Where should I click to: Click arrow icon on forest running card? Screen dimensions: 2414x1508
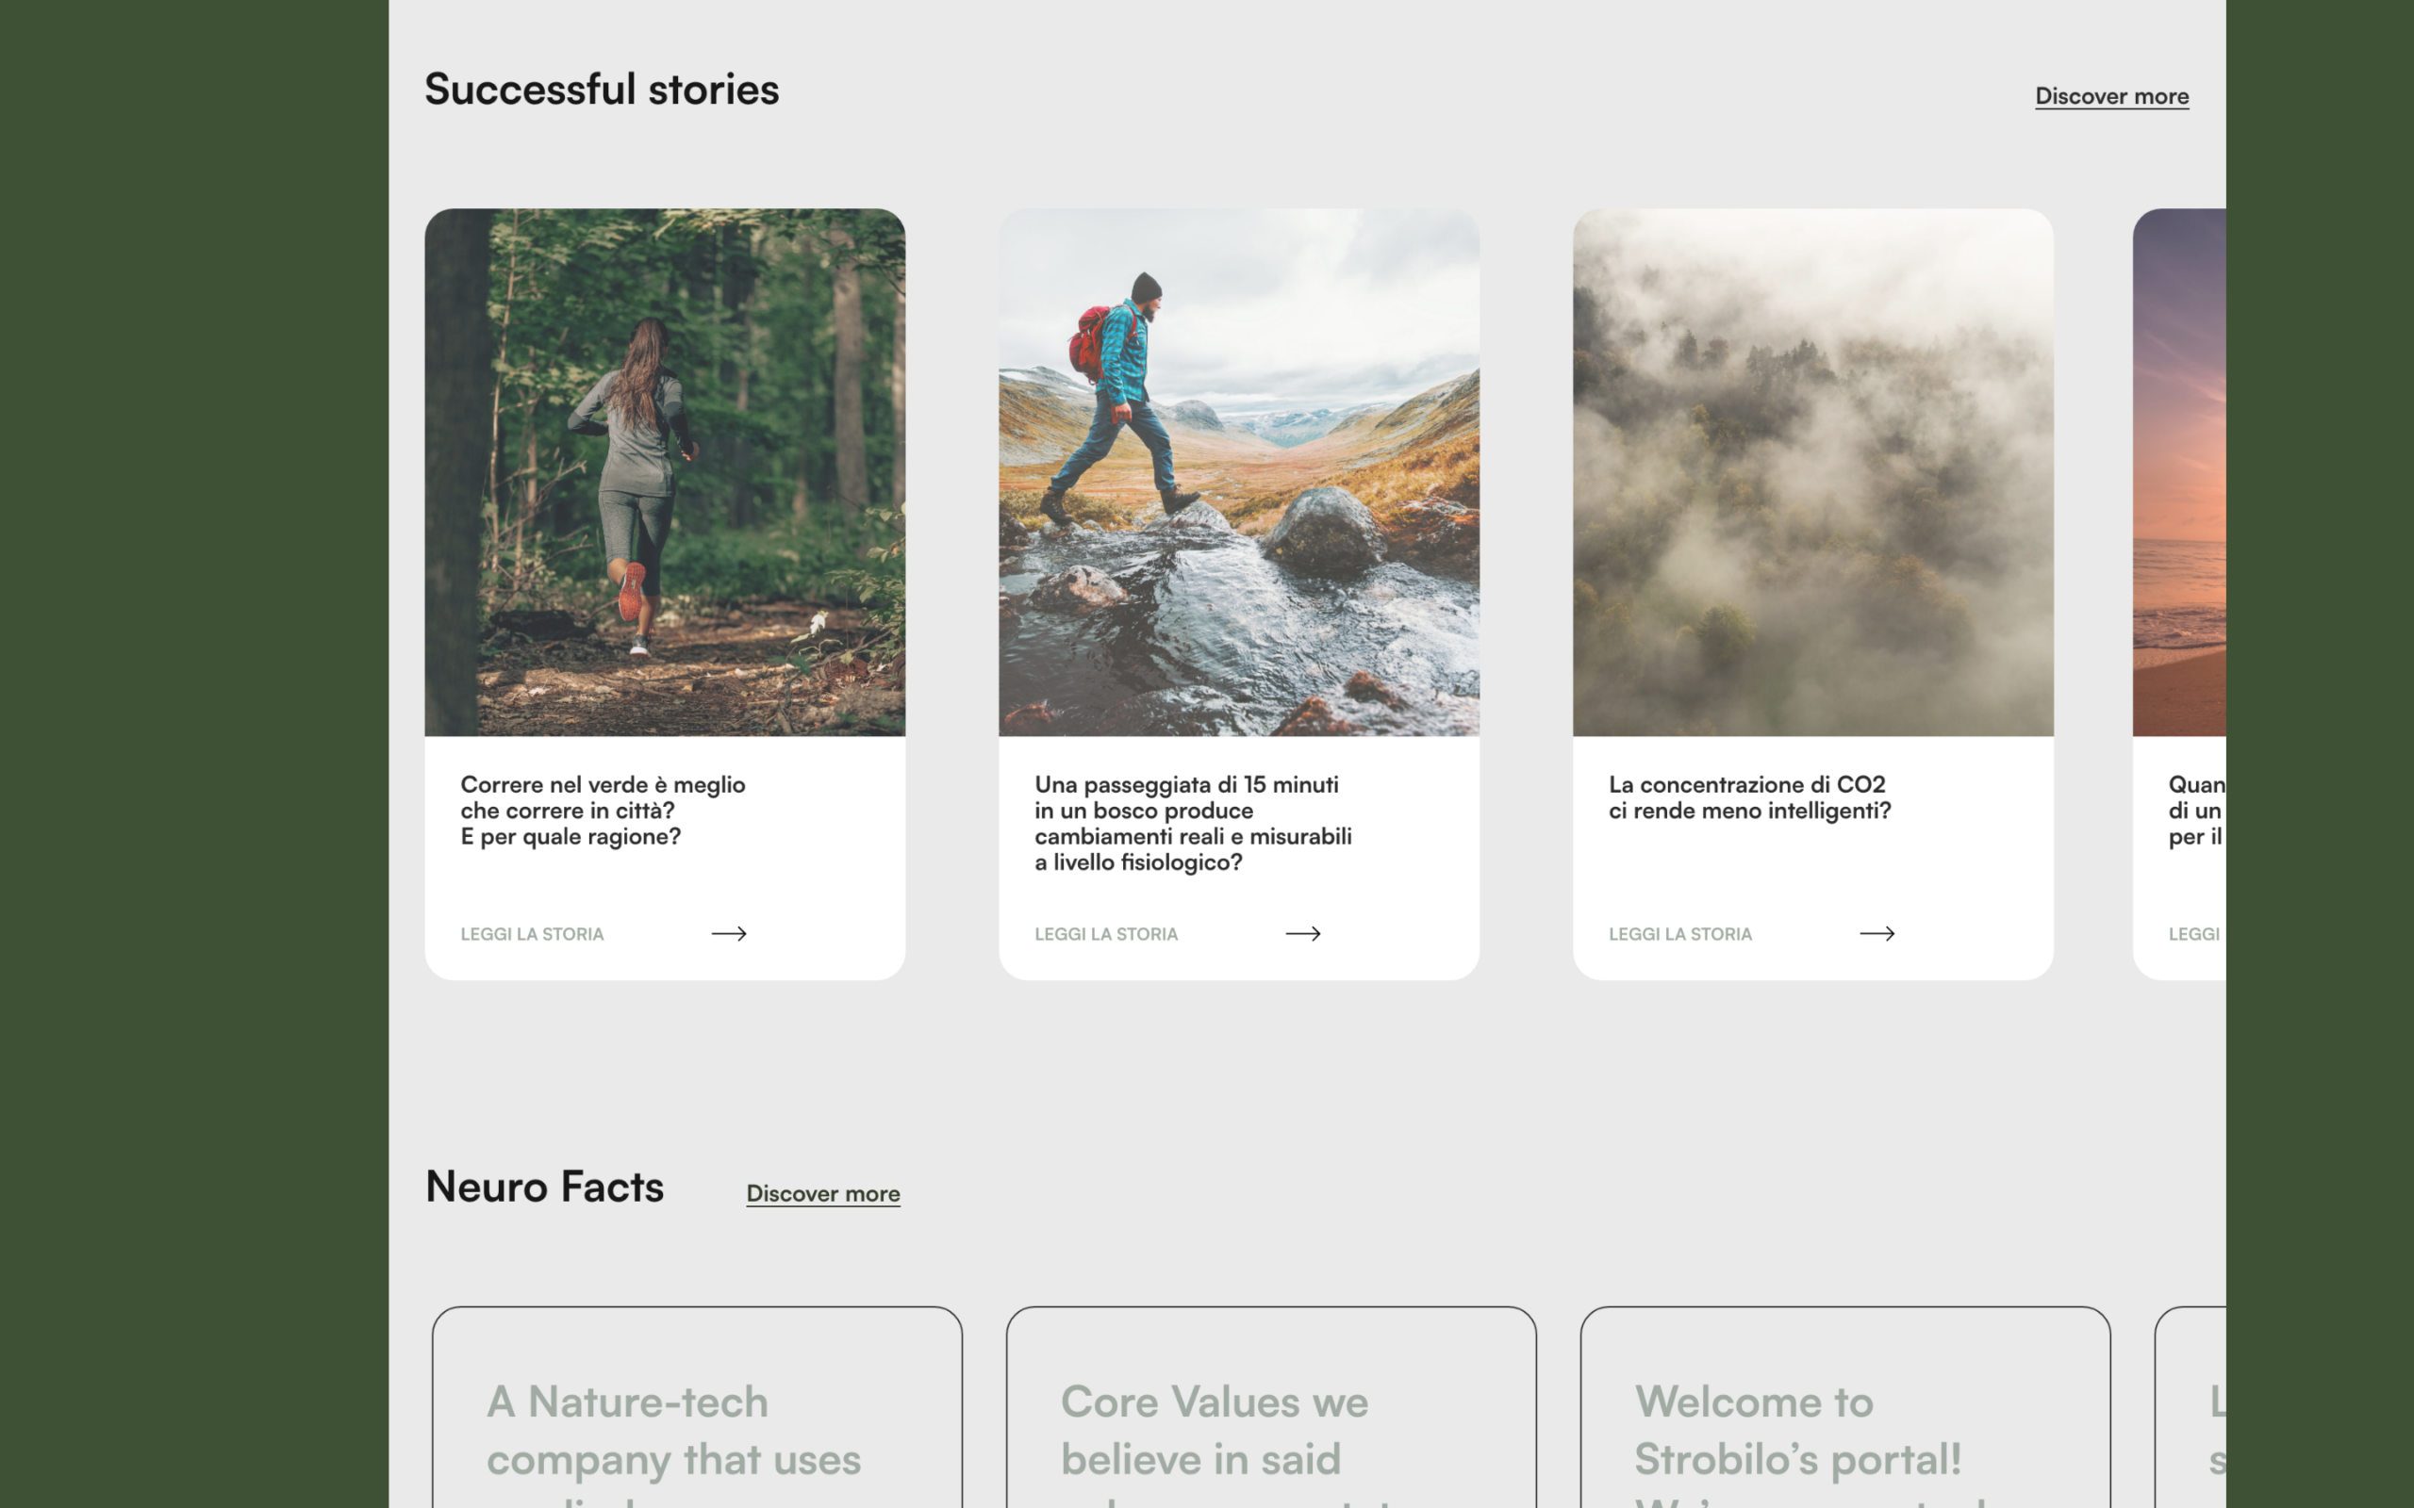[x=728, y=933]
